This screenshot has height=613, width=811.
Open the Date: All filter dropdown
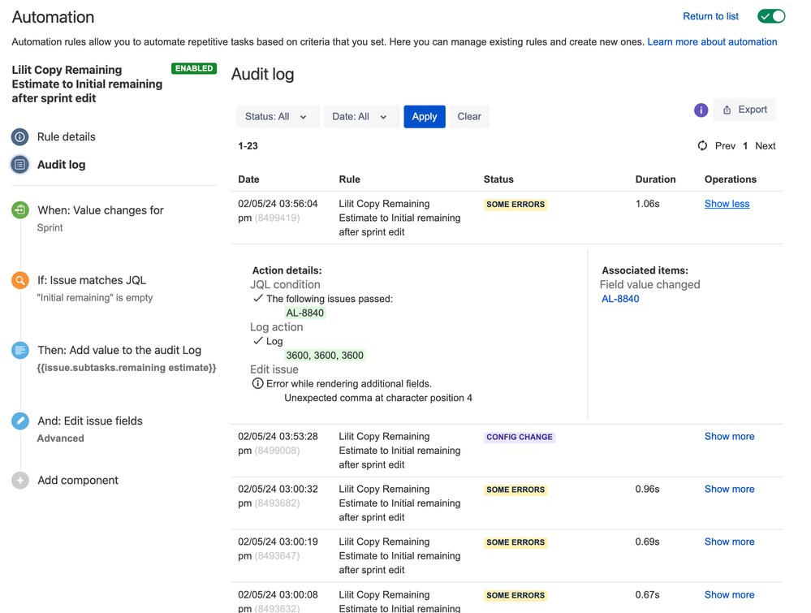(x=360, y=117)
